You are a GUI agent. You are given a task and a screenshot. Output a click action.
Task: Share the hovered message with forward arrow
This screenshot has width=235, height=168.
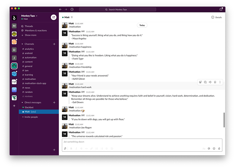pos(210,82)
